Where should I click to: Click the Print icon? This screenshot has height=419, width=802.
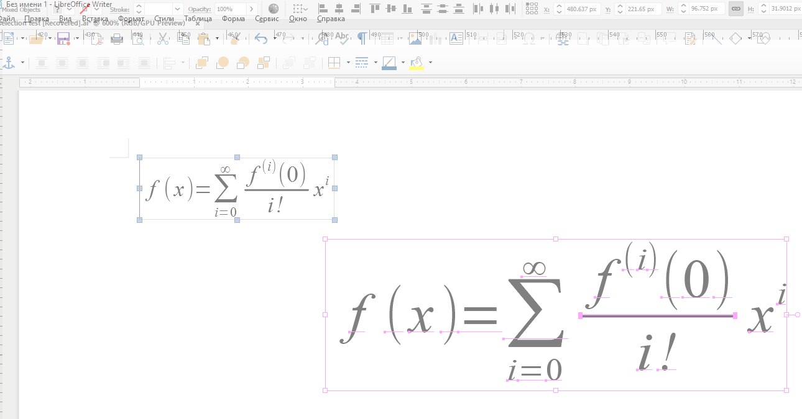[x=116, y=39]
